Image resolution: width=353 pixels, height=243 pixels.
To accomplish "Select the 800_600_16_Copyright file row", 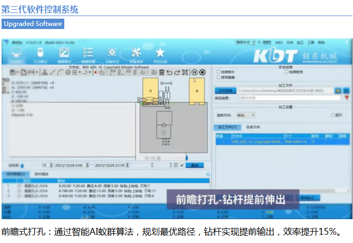I will point(283,142).
